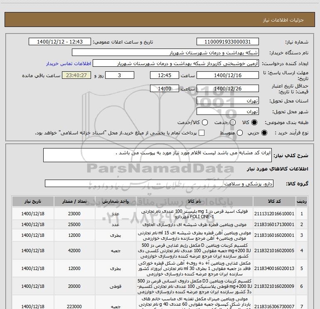This screenshot has width=320, height=309.
Task: Click the شرح کلی نیاز text box
Action: (158, 155)
